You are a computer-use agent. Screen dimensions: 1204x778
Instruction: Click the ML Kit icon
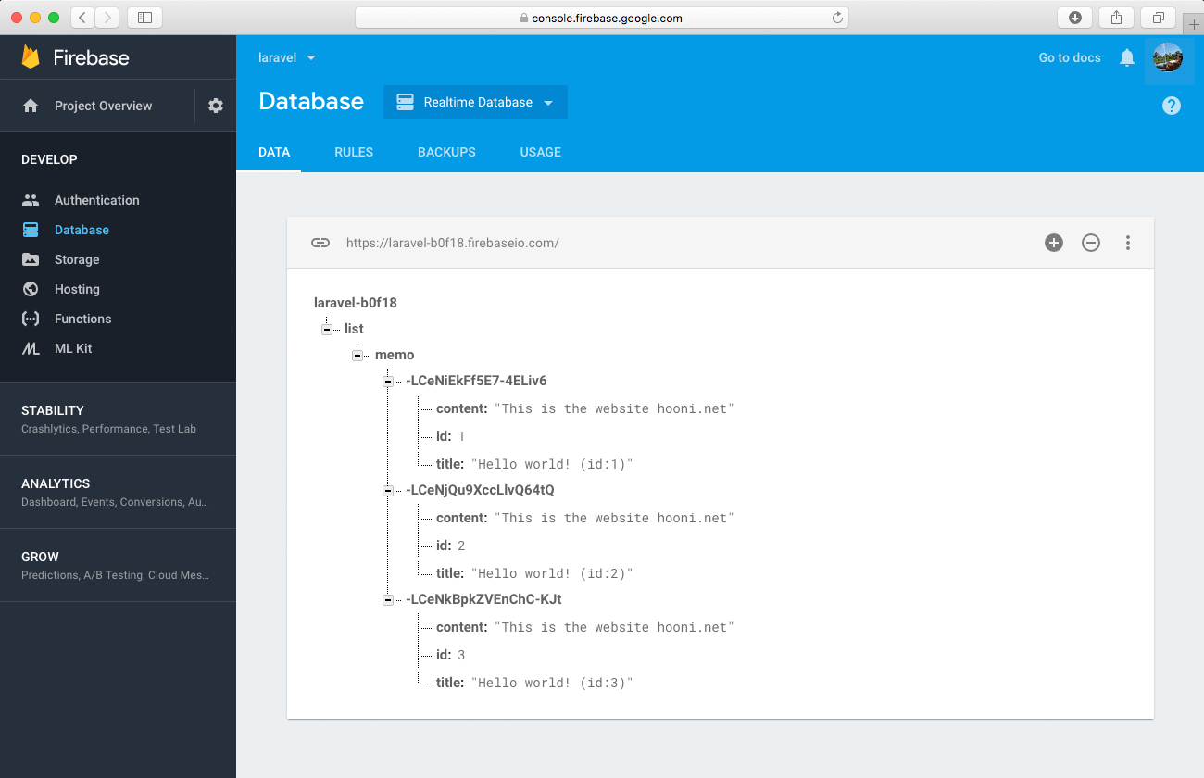[x=31, y=348]
